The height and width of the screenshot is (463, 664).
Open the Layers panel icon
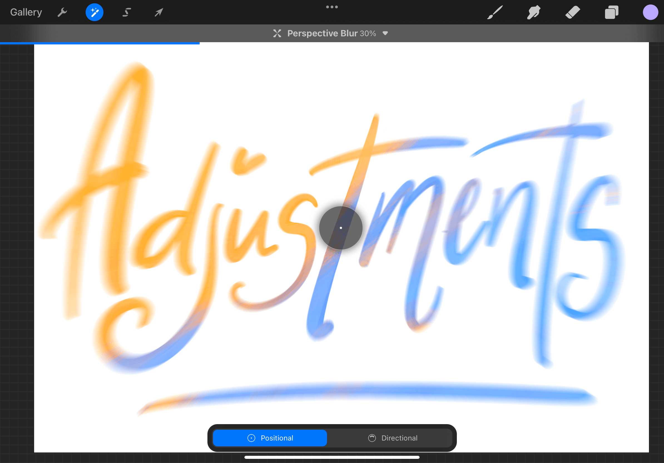coord(611,12)
